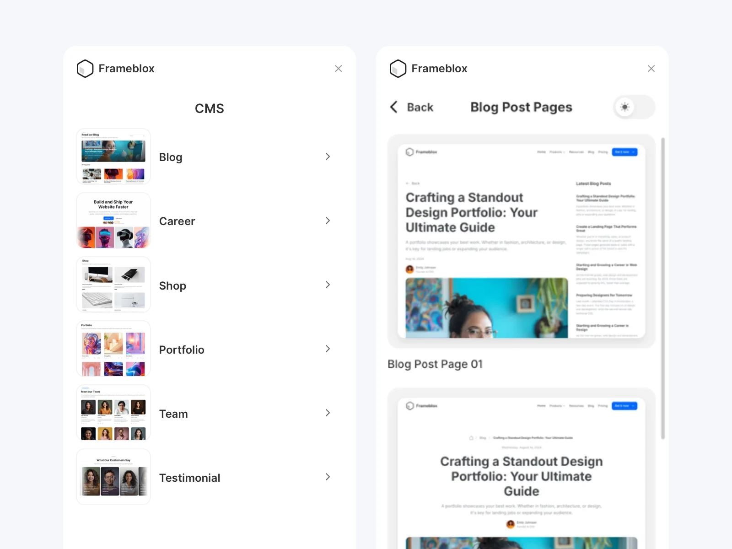Screen dimensions: 732x549
Task: Open the Testimonial thumbnail preview
Action: click(x=113, y=477)
